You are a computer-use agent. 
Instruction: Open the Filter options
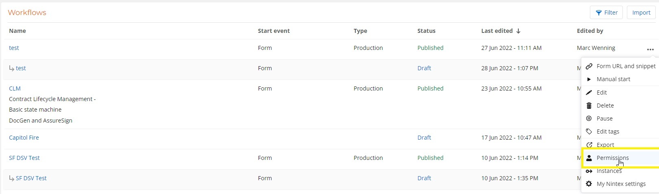point(606,13)
